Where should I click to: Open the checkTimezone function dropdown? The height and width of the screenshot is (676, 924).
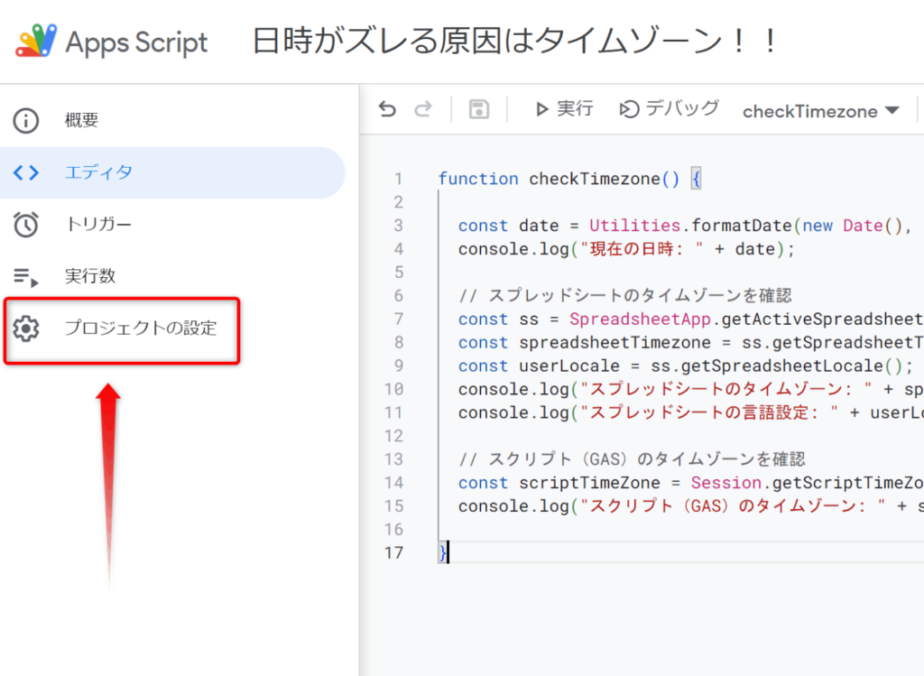820,111
